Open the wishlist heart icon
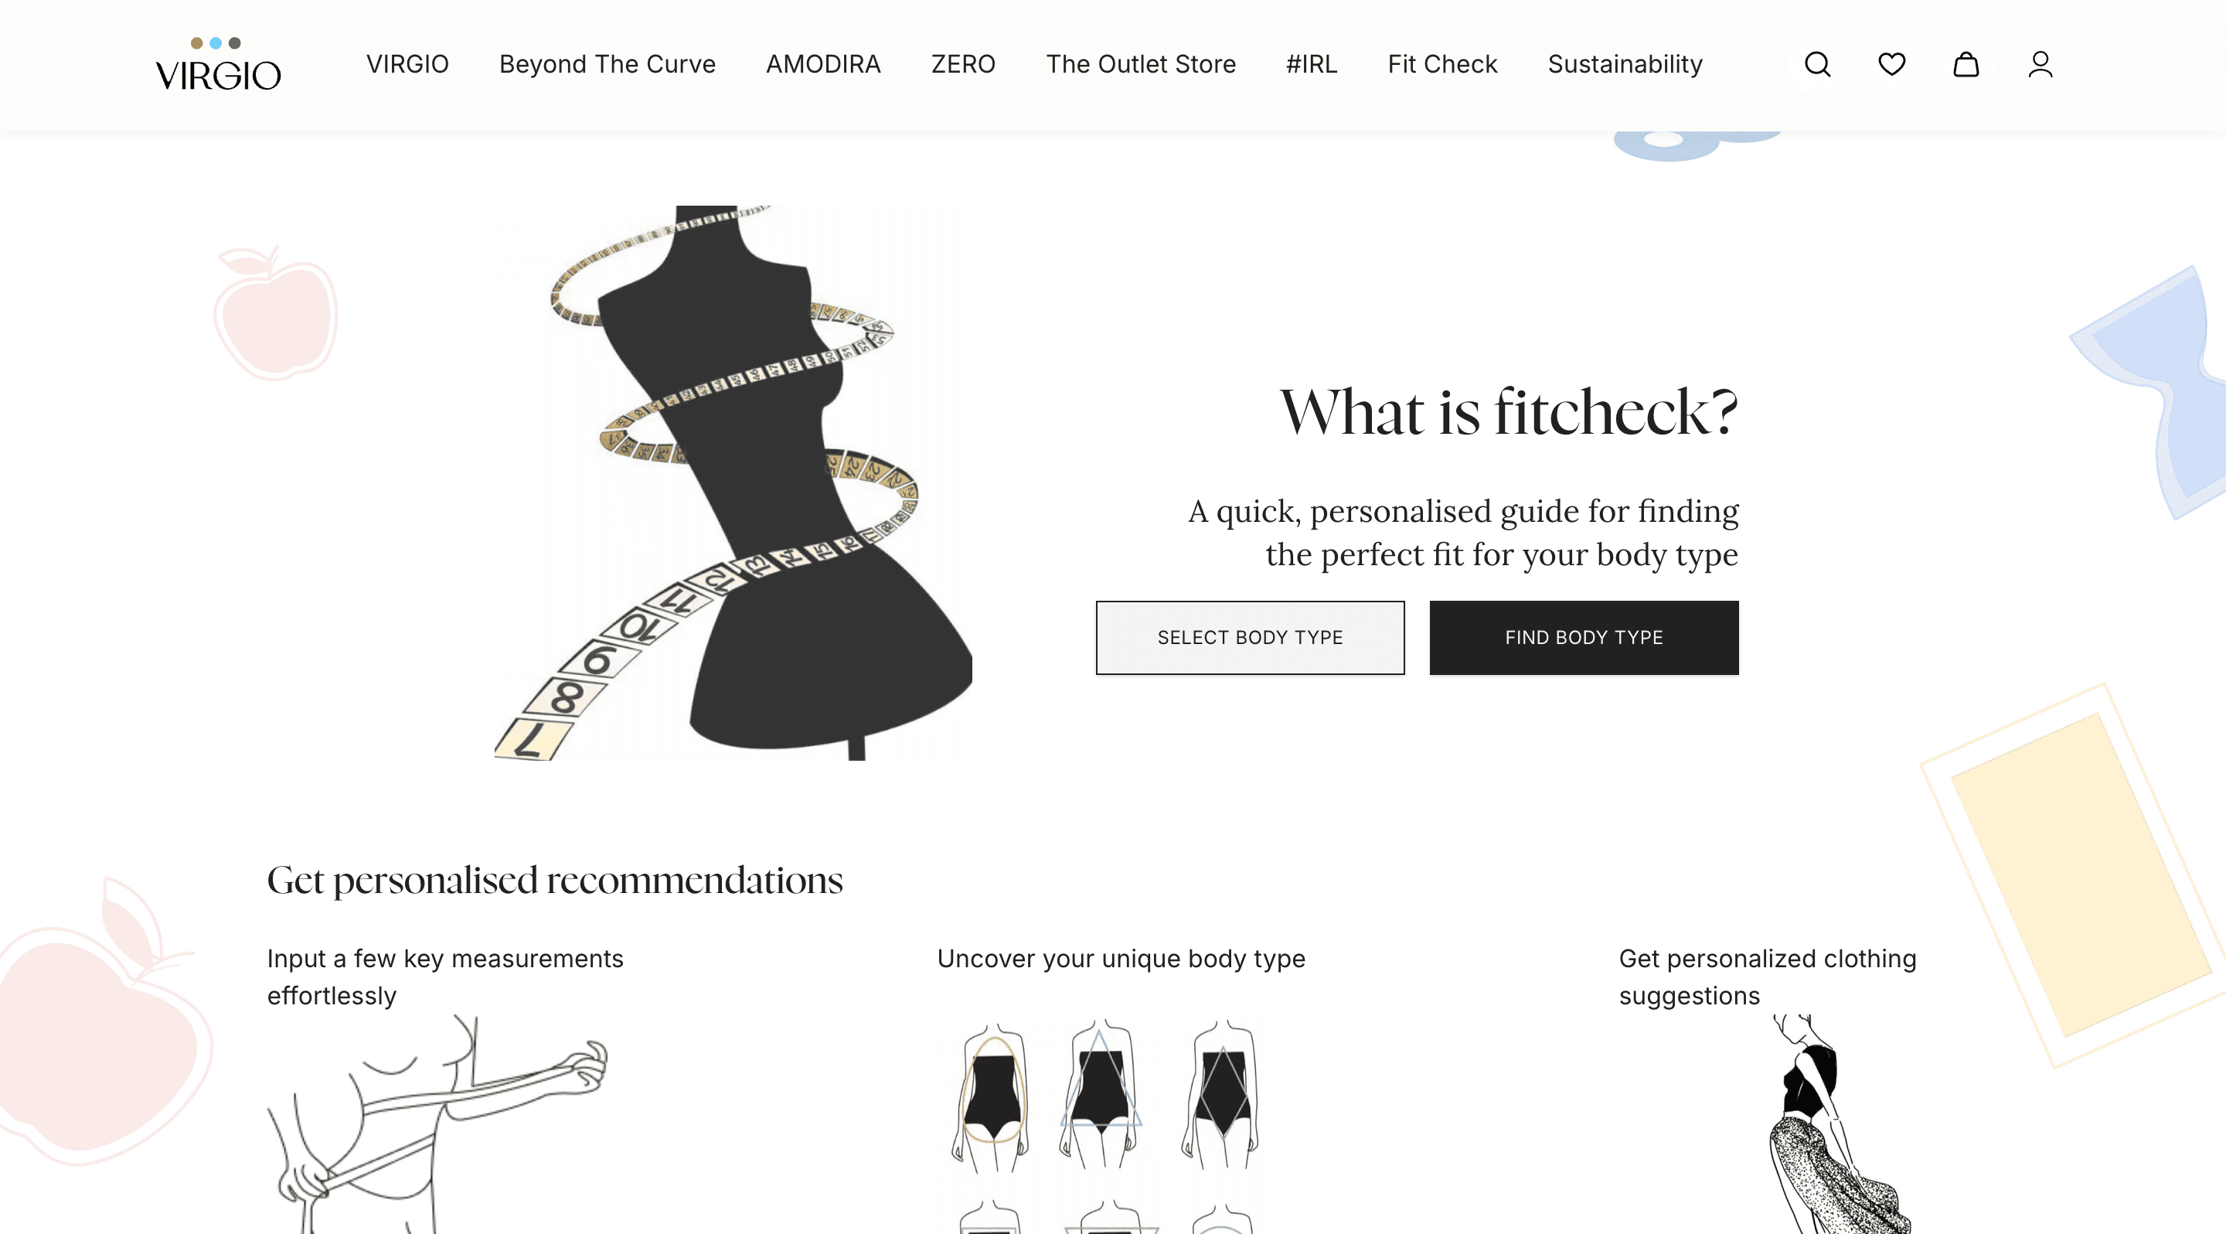Image resolution: width=2226 pixels, height=1234 pixels. (x=1891, y=64)
